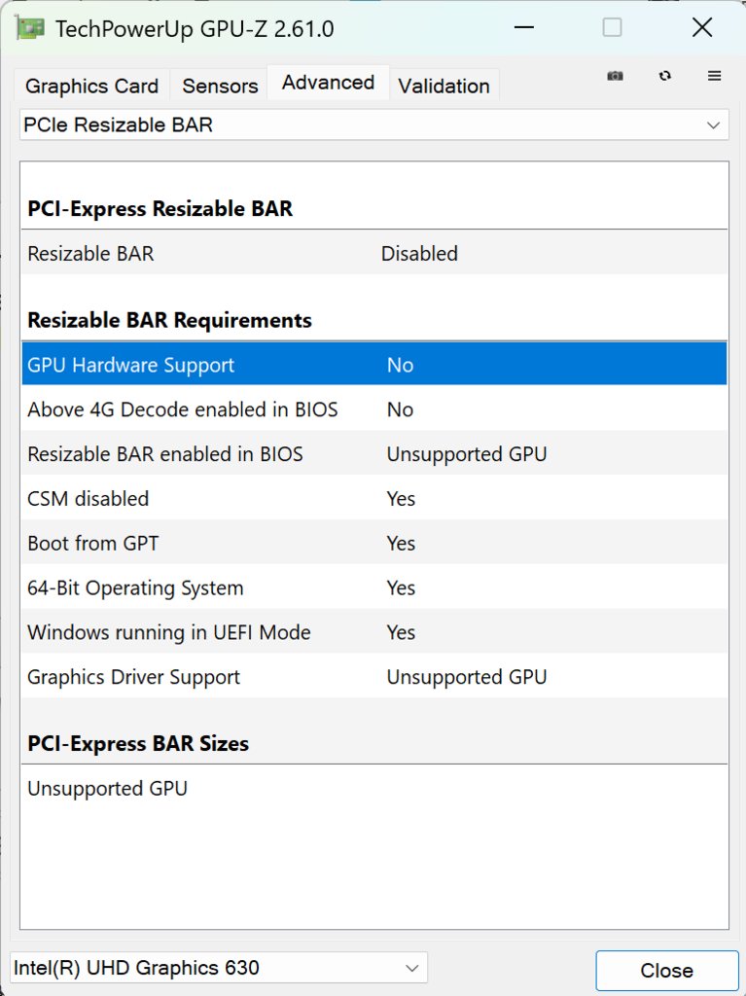Screen dimensions: 746x996
Task: Select the Resizable BAR enabled in BIOS row
Action: coord(374,453)
